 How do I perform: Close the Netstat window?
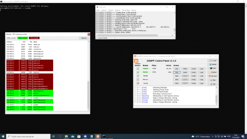coord(89,34)
